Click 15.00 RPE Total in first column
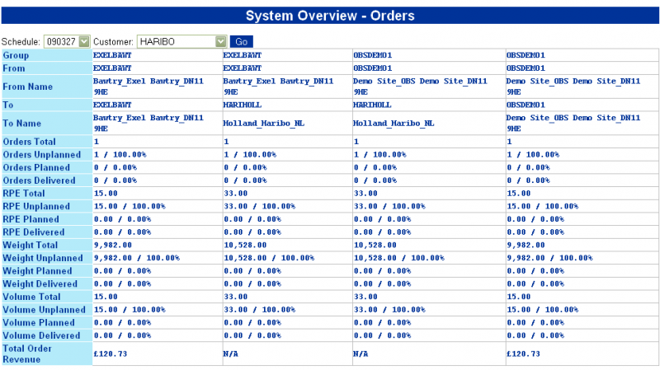Screen dimensions: 660x370 point(106,194)
